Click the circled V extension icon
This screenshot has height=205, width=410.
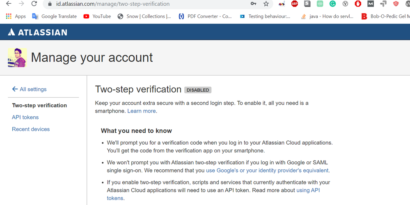[x=345, y=4]
